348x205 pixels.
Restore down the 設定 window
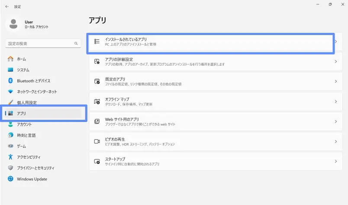pos(330,4)
